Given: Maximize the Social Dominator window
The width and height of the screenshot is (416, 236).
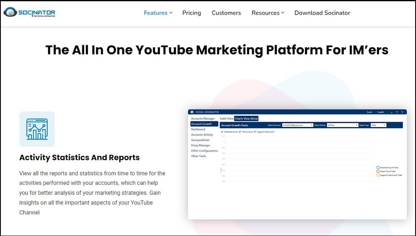Looking at the screenshot, I should point(397,112).
